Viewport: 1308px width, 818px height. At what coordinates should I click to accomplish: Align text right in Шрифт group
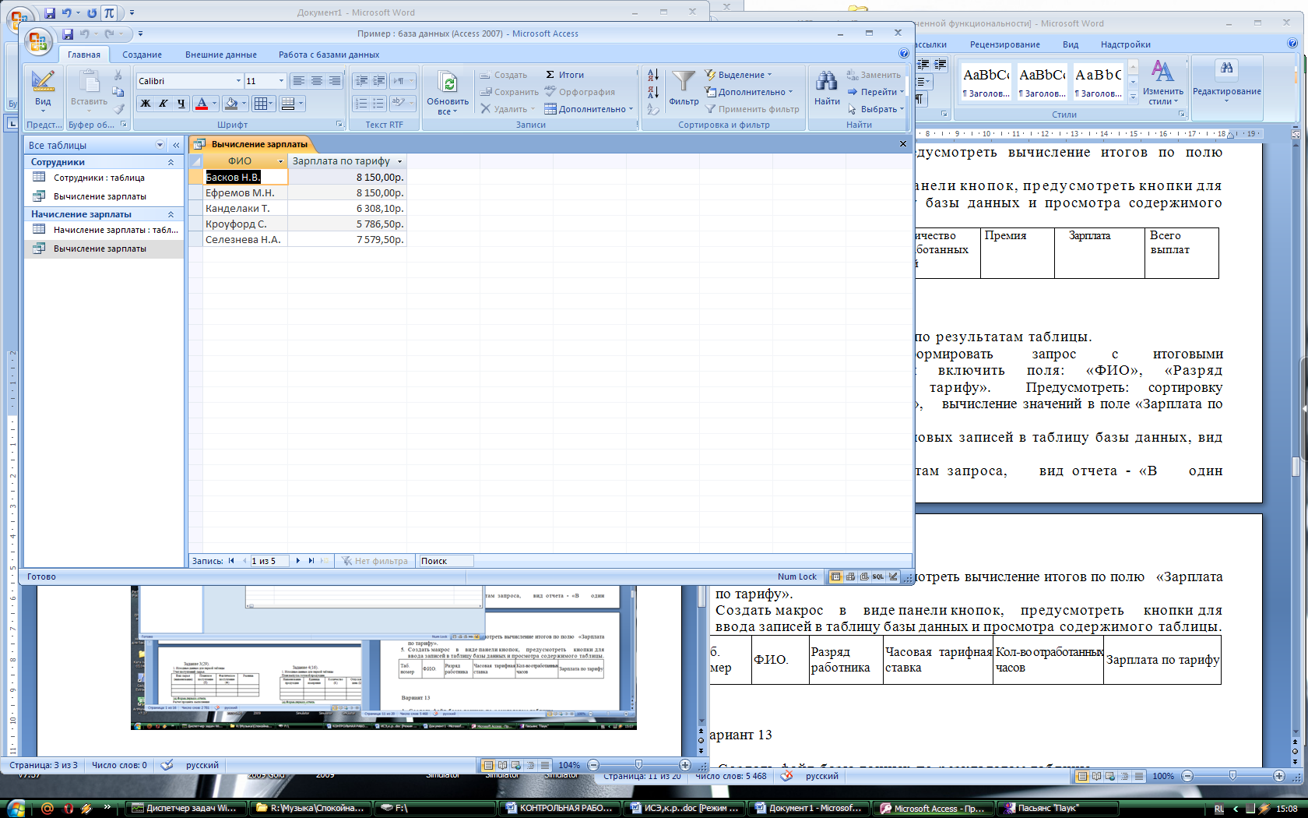click(335, 81)
